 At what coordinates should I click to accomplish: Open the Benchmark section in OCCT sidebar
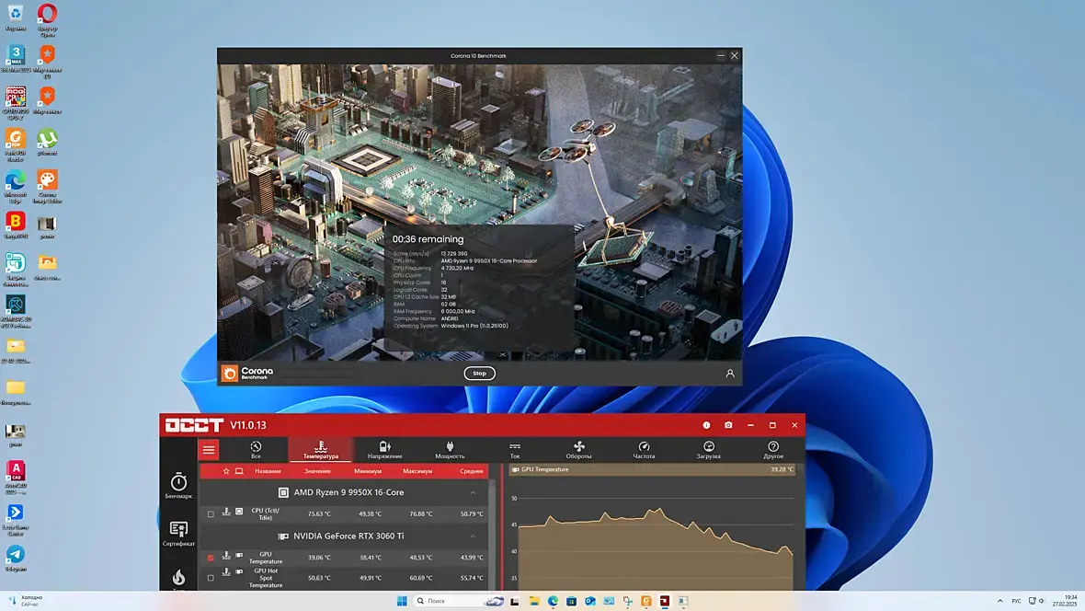(x=178, y=486)
